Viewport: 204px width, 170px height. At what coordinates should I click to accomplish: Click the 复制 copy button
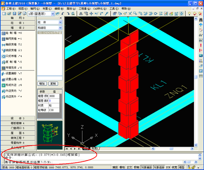click(53, 84)
